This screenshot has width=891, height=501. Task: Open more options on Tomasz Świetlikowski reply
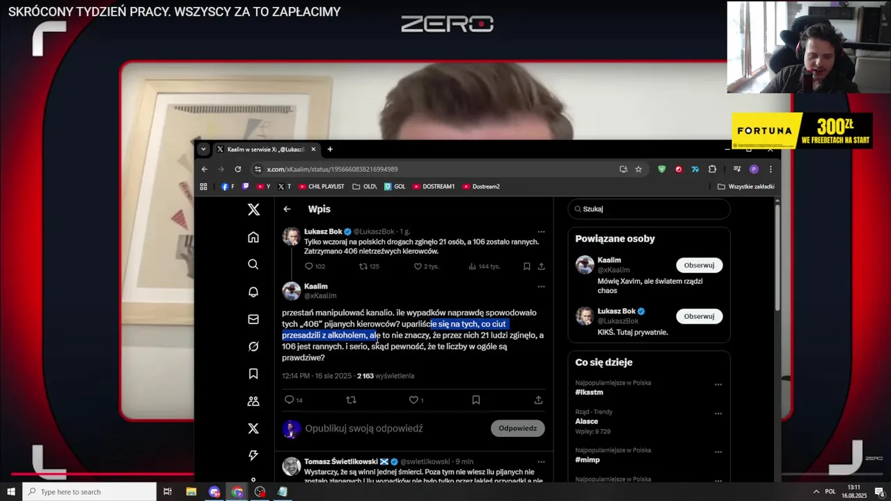(x=541, y=462)
